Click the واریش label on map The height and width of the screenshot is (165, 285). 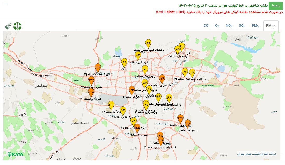click(65, 36)
